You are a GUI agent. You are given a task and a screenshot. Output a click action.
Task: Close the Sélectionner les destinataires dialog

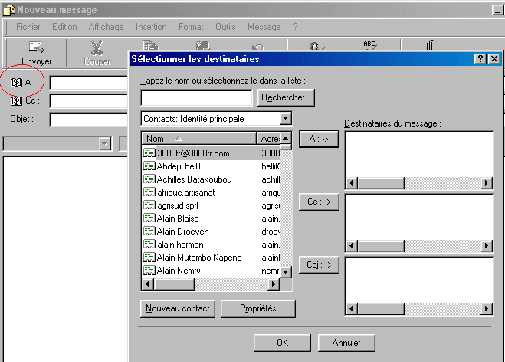point(494,58)
